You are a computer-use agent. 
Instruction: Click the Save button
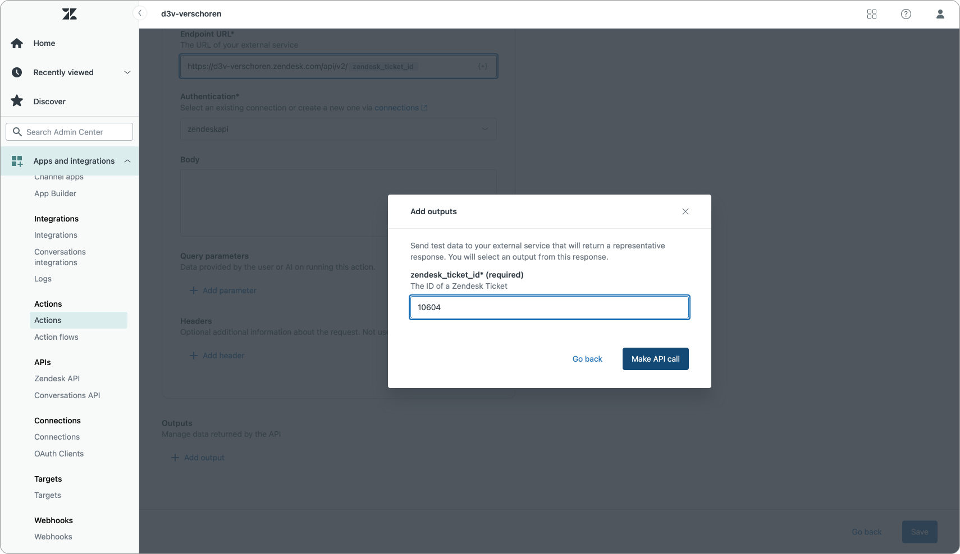[920, 532]
